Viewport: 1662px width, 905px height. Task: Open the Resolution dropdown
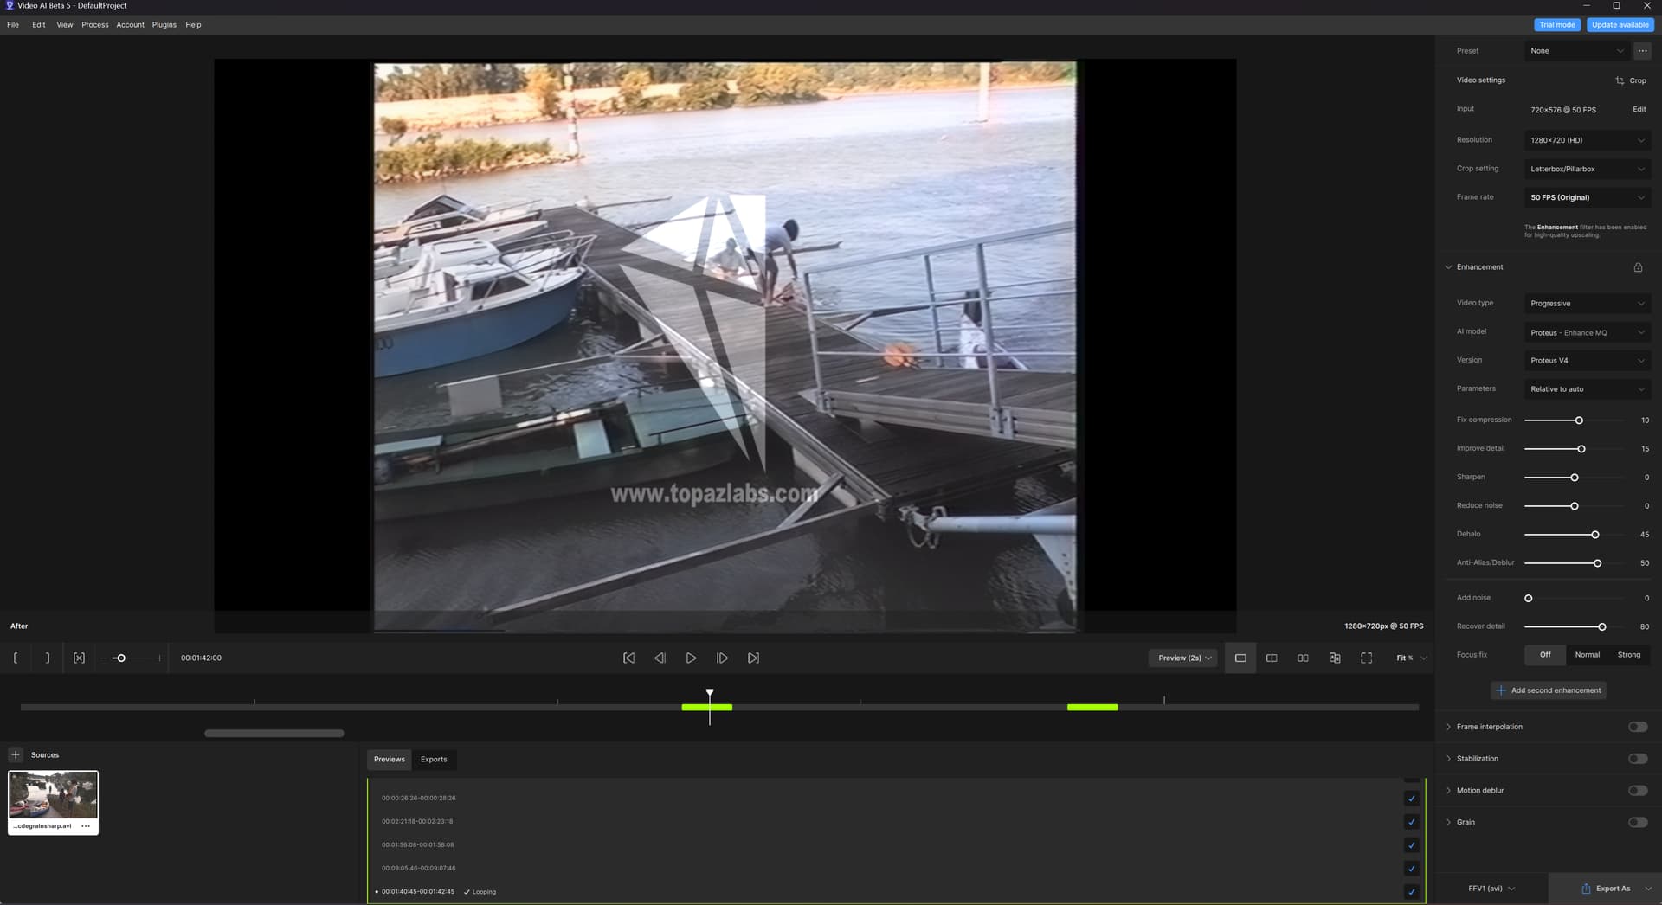[1587, 139]
